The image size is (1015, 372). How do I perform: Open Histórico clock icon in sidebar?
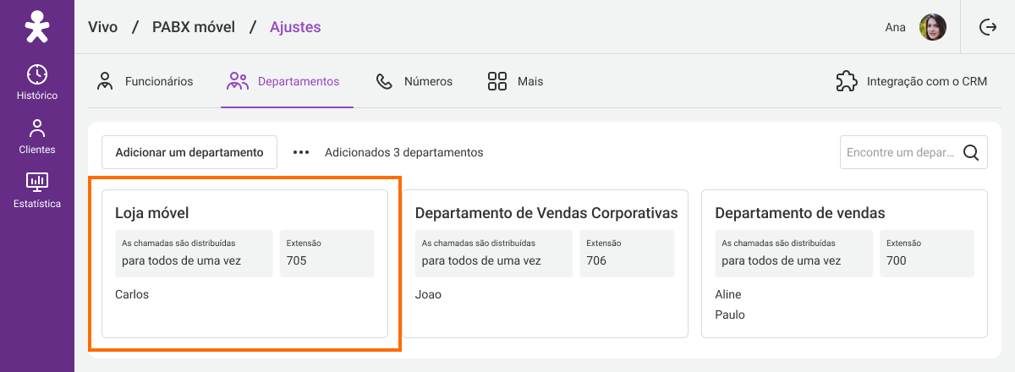pos(37,74)
